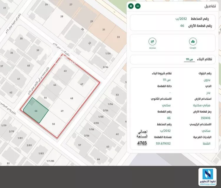
Task: Click parcel 2/81 on the map
Action: [29, 145]
